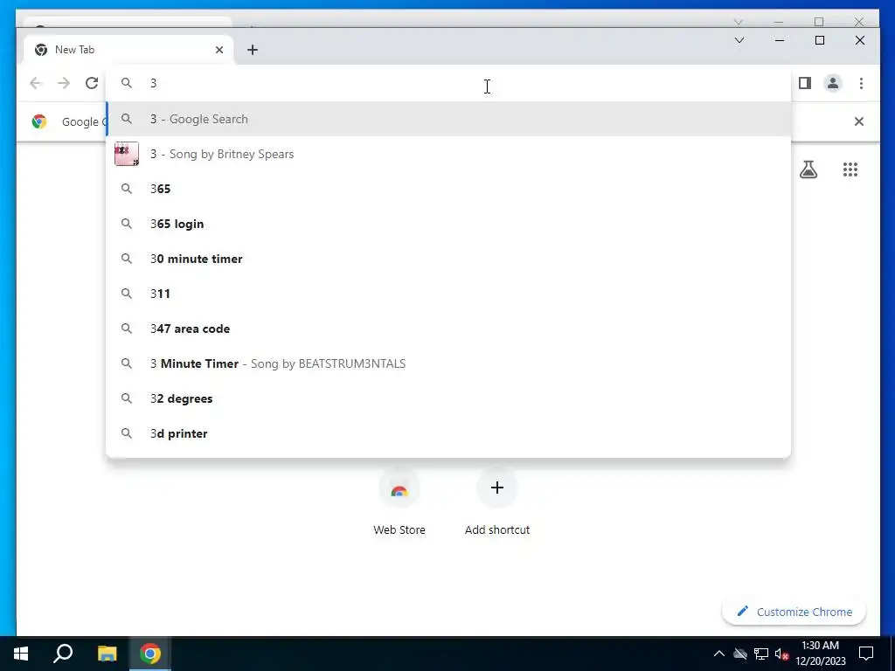
Task: Close the New Tab tab
Action: coord(219,50)
